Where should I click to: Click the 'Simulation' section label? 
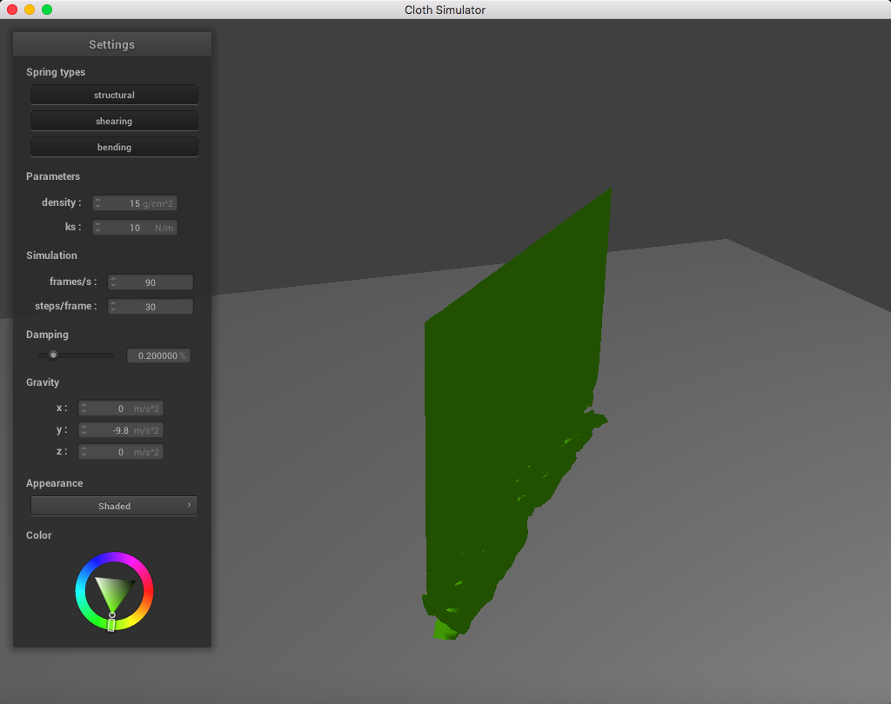click(51, 256)
